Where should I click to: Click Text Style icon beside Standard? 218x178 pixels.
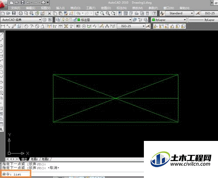pyautogui.click(x=162, y=14)
